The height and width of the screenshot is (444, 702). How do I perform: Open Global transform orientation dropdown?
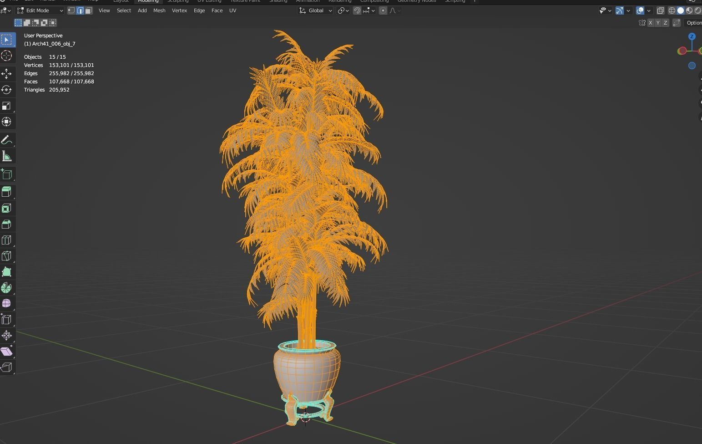coord(316,10)
